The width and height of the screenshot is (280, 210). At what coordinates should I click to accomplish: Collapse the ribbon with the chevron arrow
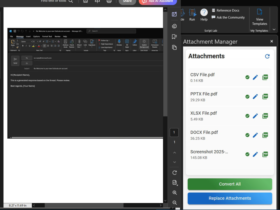[274, 29]
